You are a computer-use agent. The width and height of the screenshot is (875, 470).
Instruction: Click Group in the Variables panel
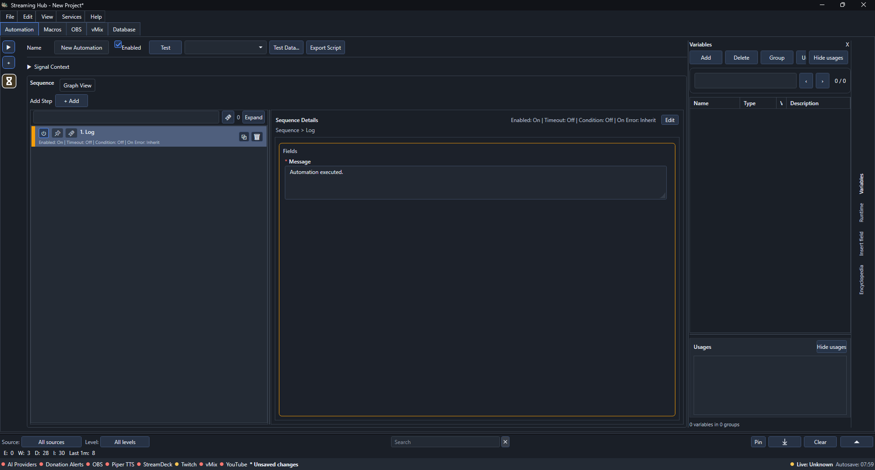(x=777, y=57)
